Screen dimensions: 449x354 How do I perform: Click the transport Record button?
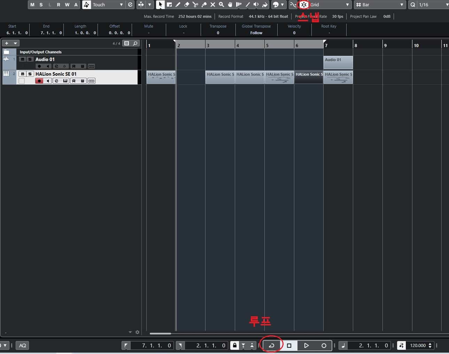coord(324,345)
